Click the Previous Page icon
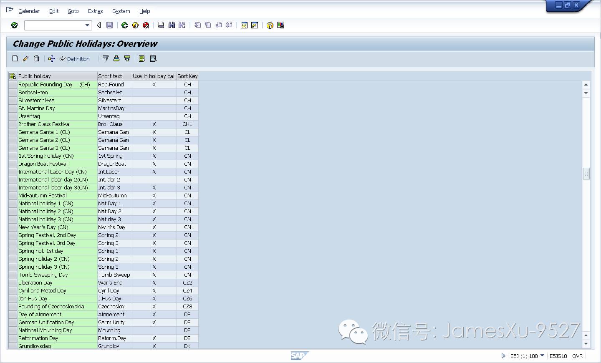The image size is (601, 363). click(x=208, y=25)
